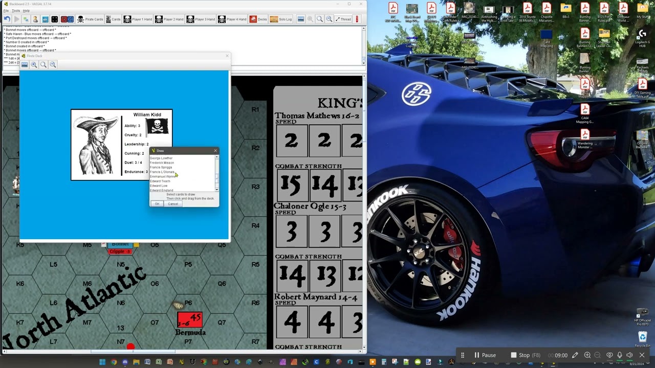
Task: Roll the red and blue dice button
Action: pyautogui.click(x=67, y=19)
